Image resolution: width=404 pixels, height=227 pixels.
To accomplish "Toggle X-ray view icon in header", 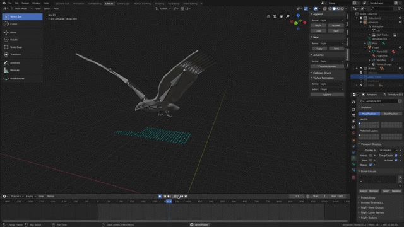I will pyautogui.click(x=325, y=9).
